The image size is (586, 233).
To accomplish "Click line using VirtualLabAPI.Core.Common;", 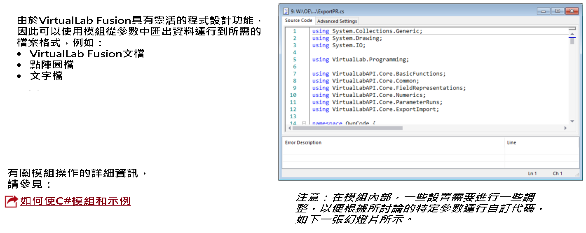I will 366,81.
